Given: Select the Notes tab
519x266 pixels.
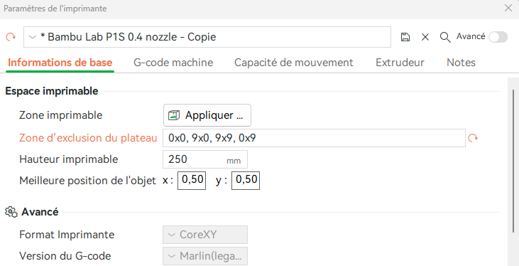Looking at the screenshot, I should click(461, 63).
